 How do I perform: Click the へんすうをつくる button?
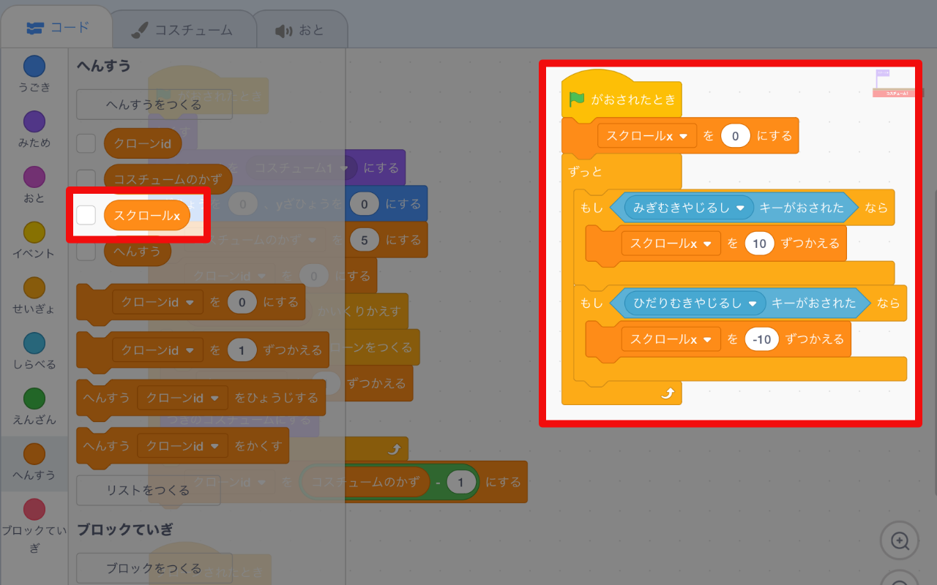154,105
